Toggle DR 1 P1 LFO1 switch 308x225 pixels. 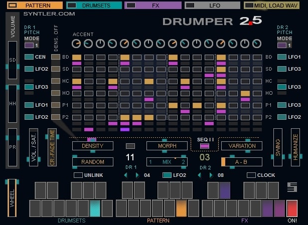[29, 105]
